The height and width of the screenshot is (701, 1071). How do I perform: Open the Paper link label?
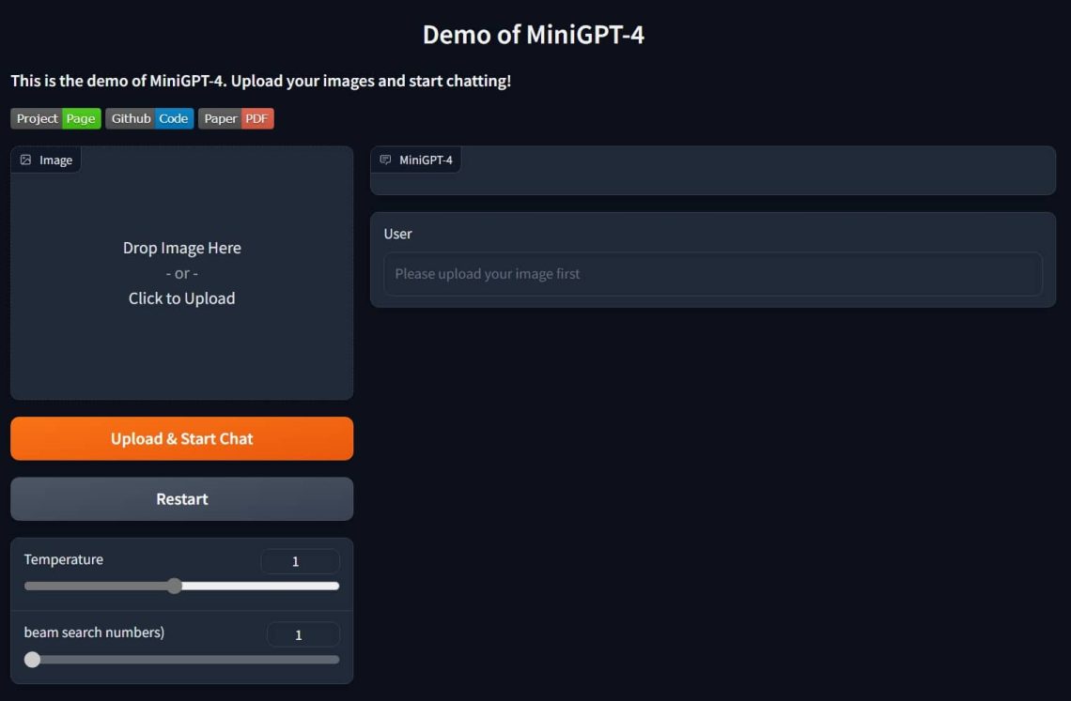coord(219,118)
